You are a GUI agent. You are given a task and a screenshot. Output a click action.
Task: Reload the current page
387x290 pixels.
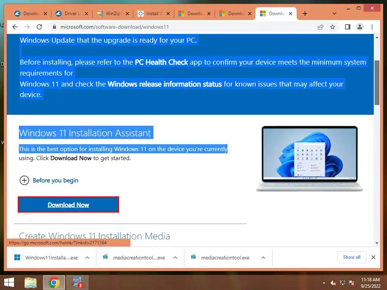point(39,27)
